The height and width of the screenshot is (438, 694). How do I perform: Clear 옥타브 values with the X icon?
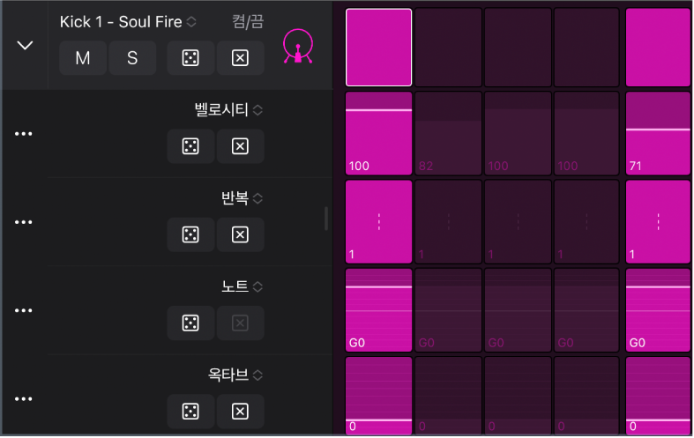[x=240, y=412]
